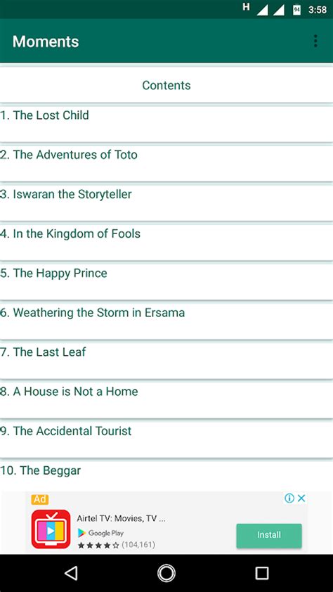333x592 pixels.
Task: Tap the Android back navigation button
Action: tap(71, 573)
